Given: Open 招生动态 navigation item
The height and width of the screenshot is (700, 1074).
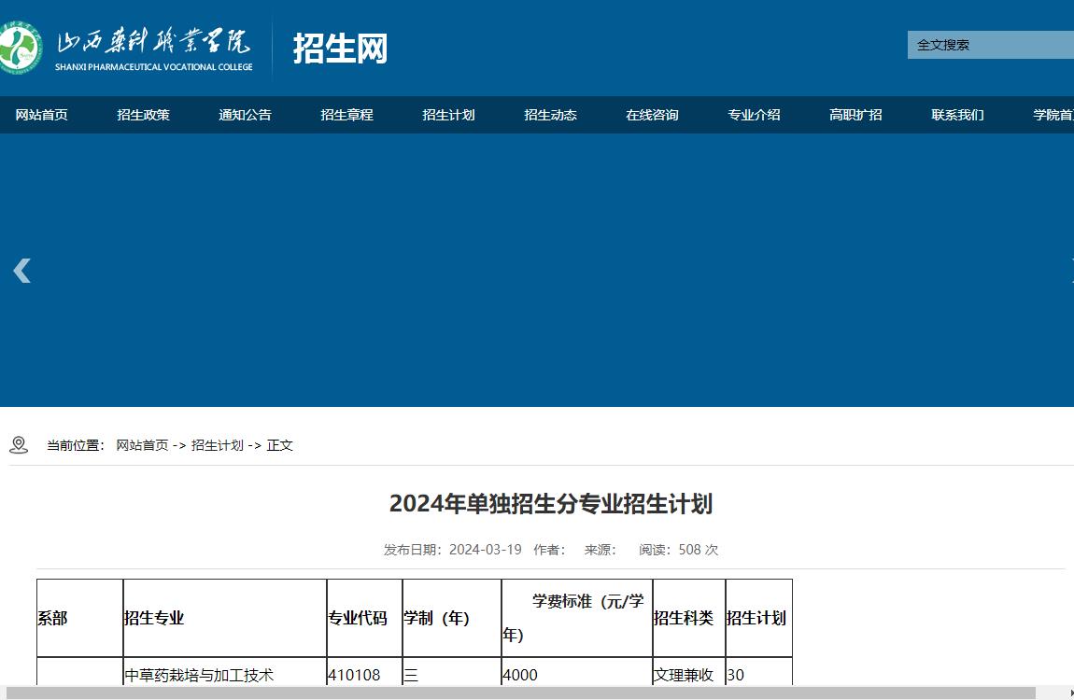Looking at the screenshot, I should click(x=551, y=115).
